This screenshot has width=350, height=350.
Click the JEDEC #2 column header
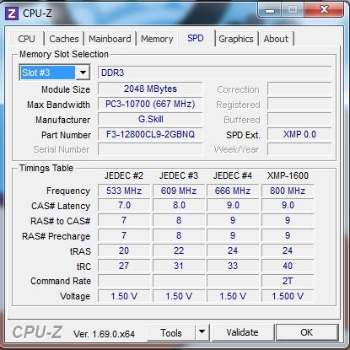click(x=124, y=175)
